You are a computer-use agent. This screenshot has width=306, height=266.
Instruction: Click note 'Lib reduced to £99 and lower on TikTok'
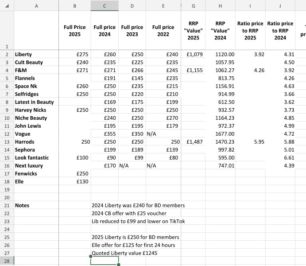pyautogui.click(x=138, y=221)
